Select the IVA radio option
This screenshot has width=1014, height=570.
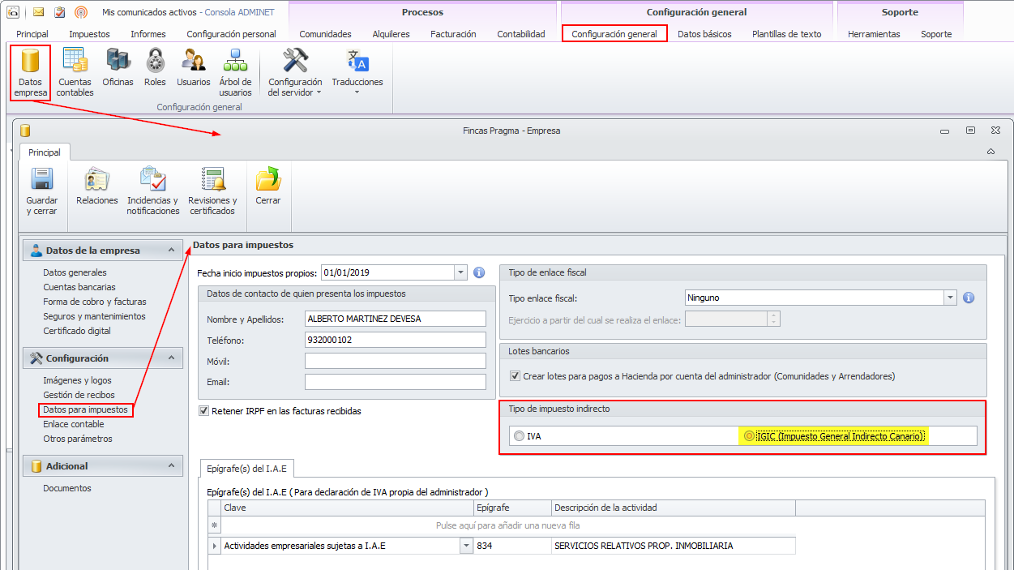[x=519, y=436]
